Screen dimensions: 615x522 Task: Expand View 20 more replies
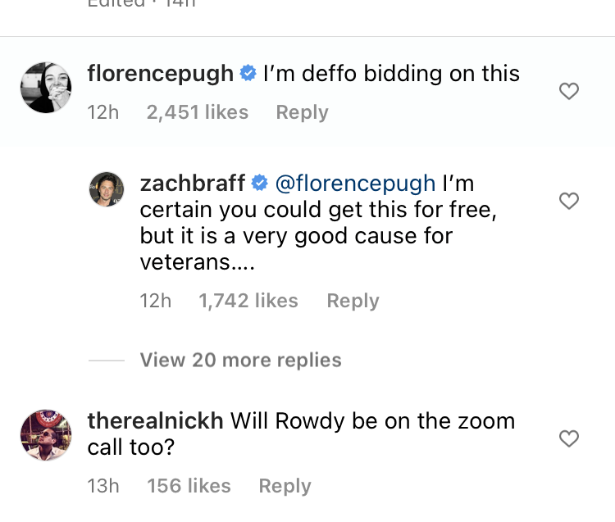tap(240, 360)
